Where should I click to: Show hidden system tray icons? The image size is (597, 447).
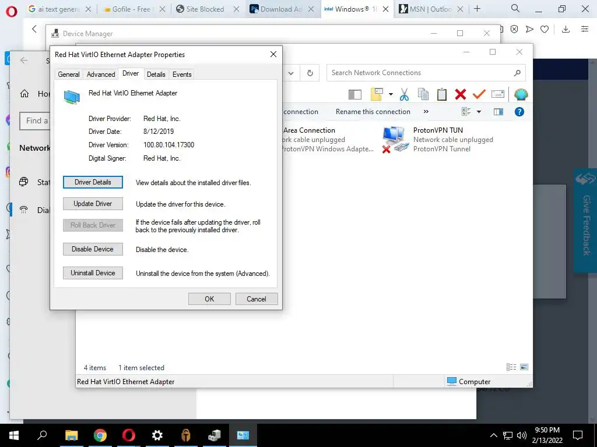pos(493,435)
